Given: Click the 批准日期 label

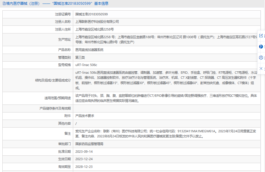Looking at the screenshot, I should point(64,152).
